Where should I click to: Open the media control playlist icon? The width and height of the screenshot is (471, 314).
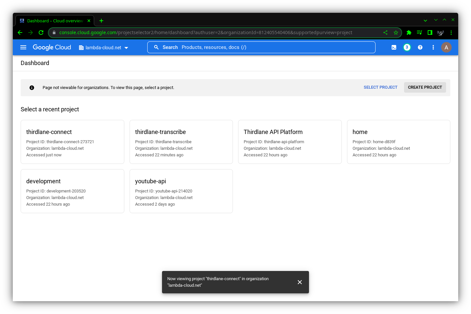pos(419,33)
